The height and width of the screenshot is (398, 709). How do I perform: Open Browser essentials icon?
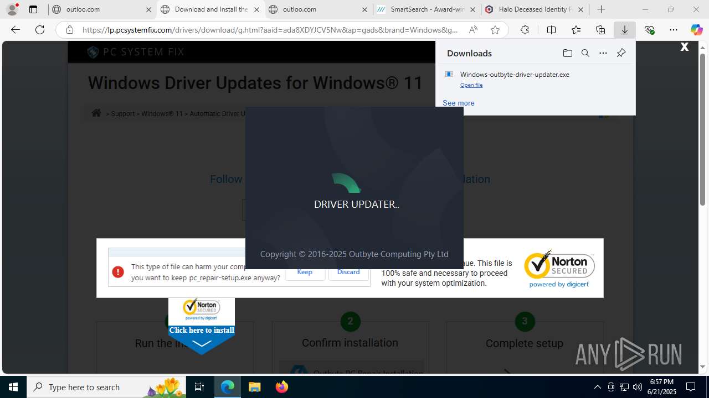click(649, 30)
